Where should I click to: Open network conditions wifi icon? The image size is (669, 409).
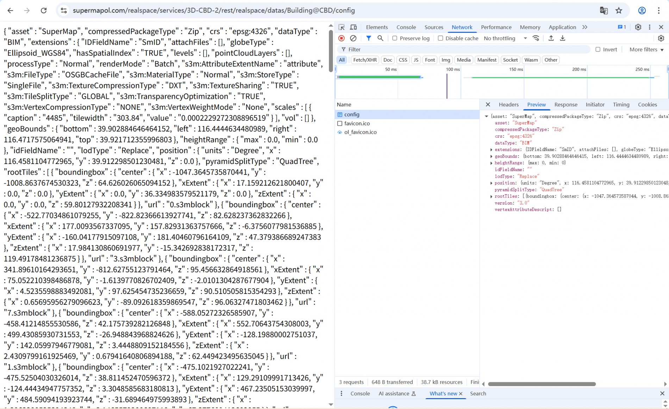coord(536,38)
